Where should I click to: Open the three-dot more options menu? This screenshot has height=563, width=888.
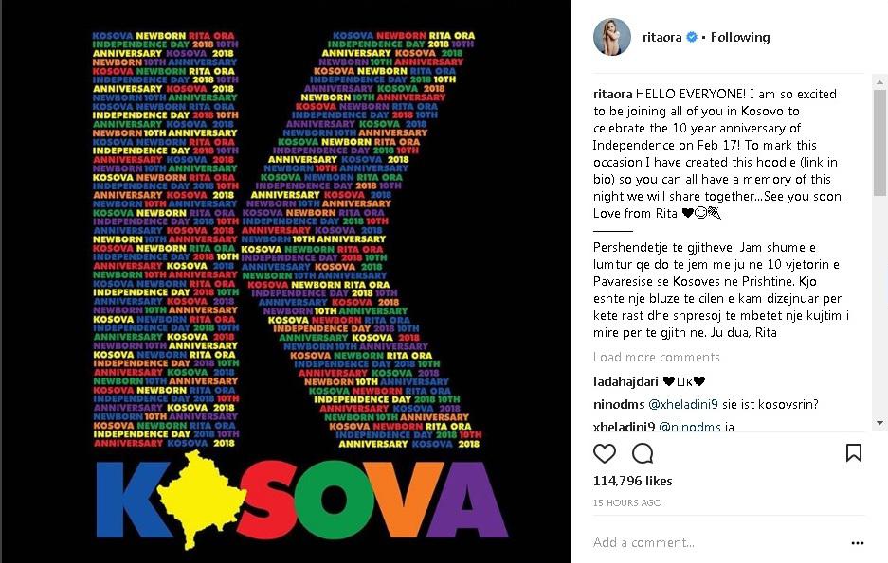pyautogui.click(x=858, y=543)
